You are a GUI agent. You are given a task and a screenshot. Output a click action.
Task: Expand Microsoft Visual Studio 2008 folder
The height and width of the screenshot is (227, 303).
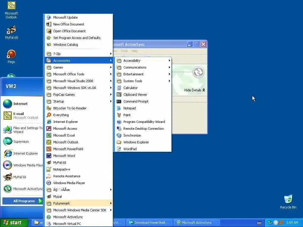pyautogui.click(x=79, y=81)
